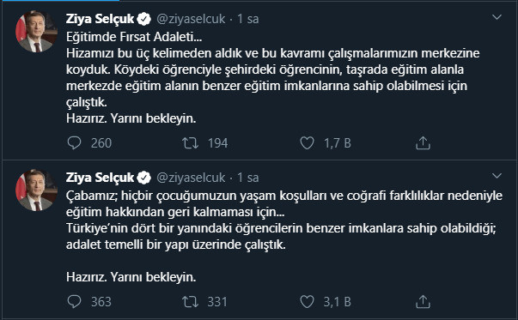Like the first tweet with 1,7 B likes
The width and height of the screenshot is (518, 320).
pyautogui.click(x=307, y=143)
